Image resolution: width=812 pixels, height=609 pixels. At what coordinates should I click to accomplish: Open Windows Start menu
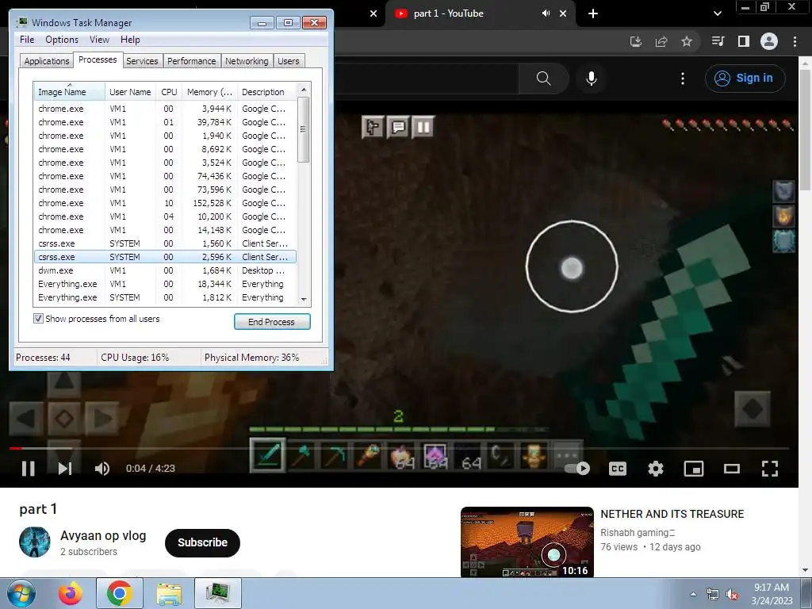pos(21,594)
